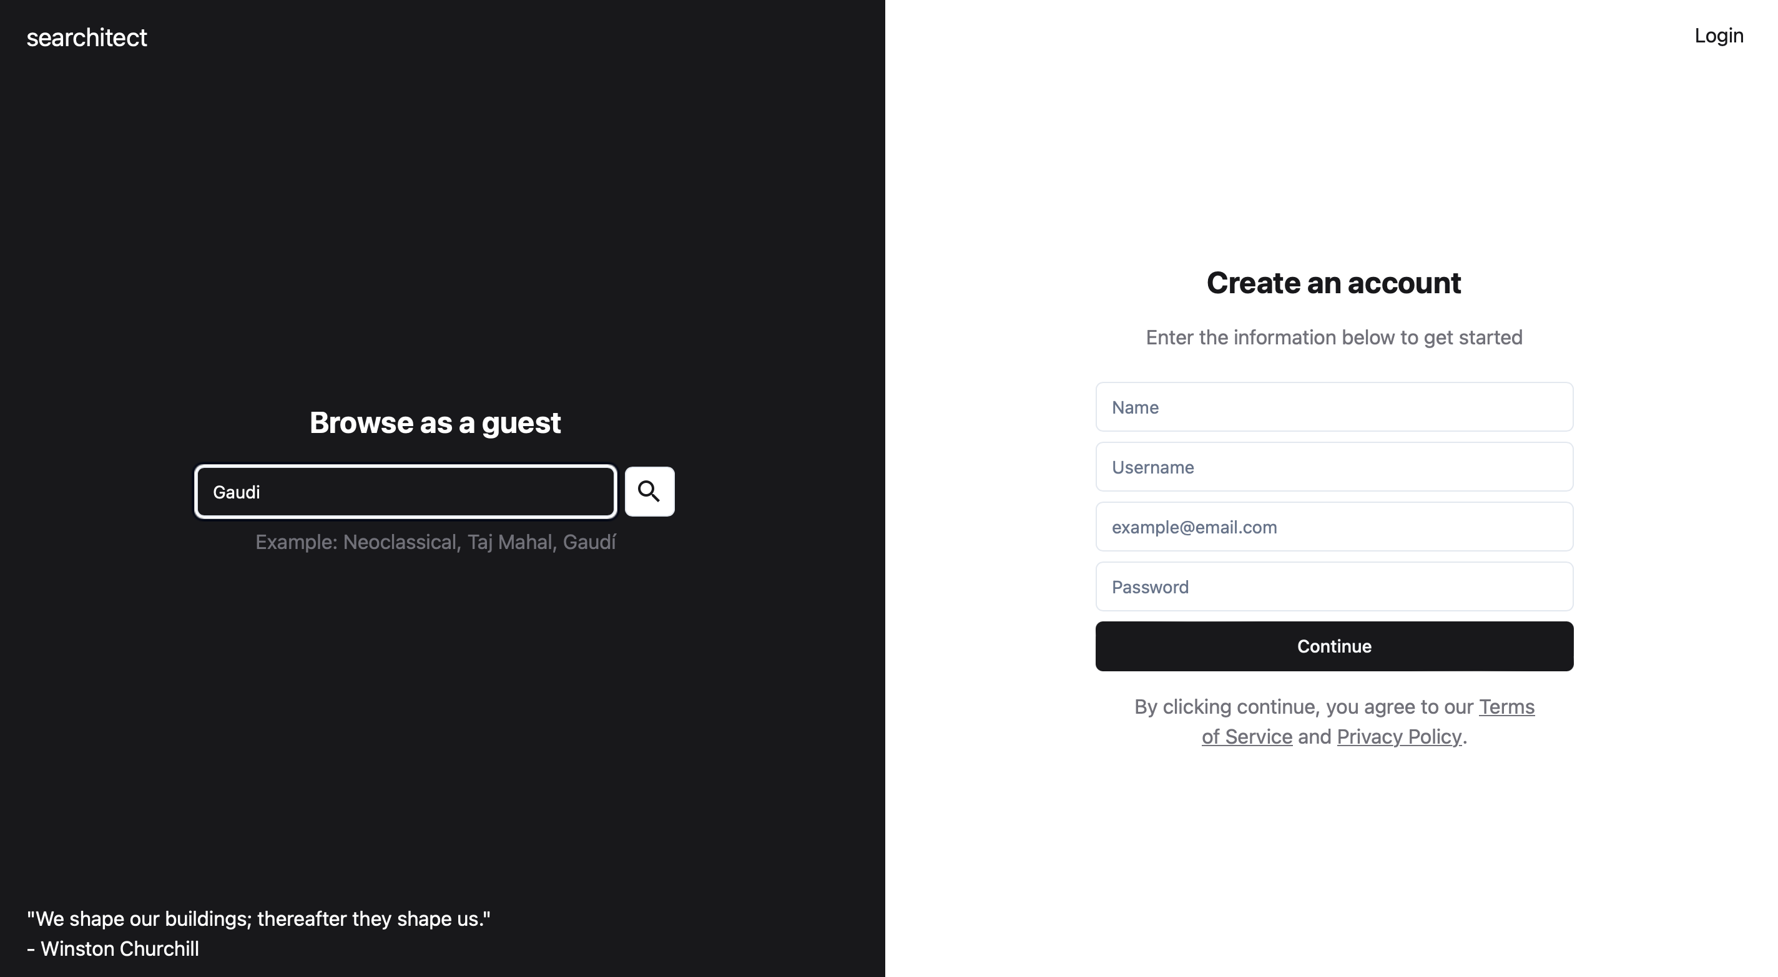Click Continue to create account
This screenshot has width=1778, height=977.
point(1333,646)
